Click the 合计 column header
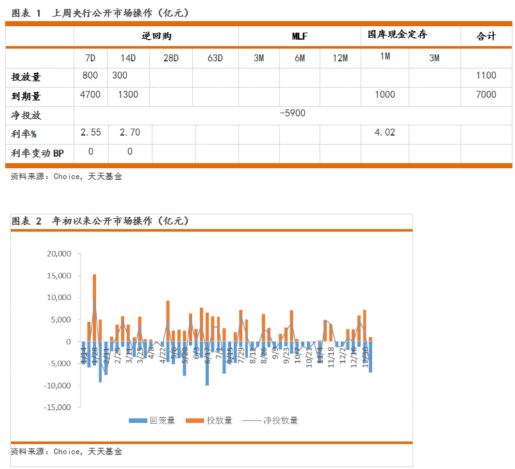Screen dimensions: 515x469 click(486, 36)
